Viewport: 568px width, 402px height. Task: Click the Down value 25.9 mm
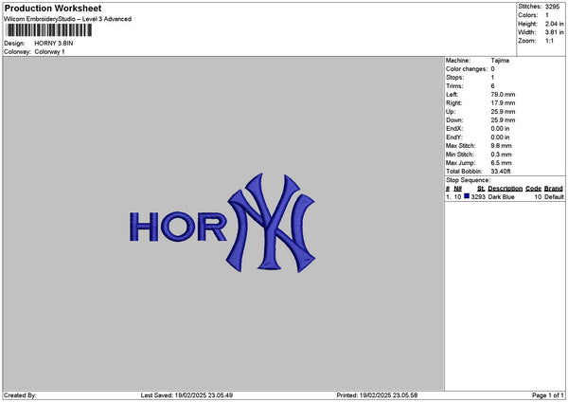pyautogui.click(x=503, y=120)
